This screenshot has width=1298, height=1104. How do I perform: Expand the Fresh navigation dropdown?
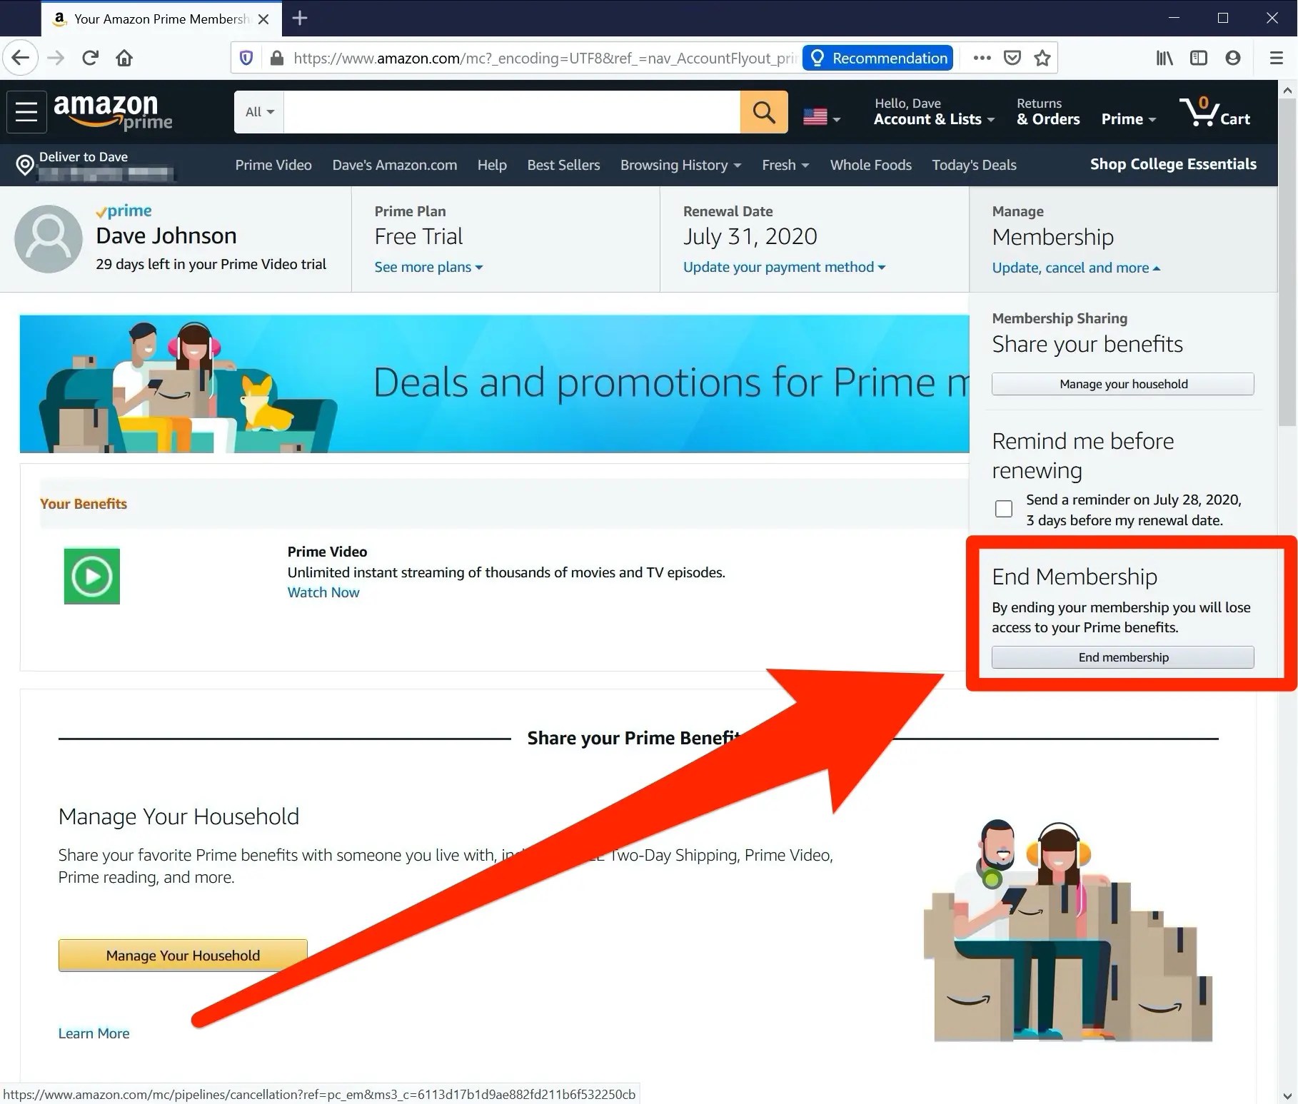click(x=785, y=165)
